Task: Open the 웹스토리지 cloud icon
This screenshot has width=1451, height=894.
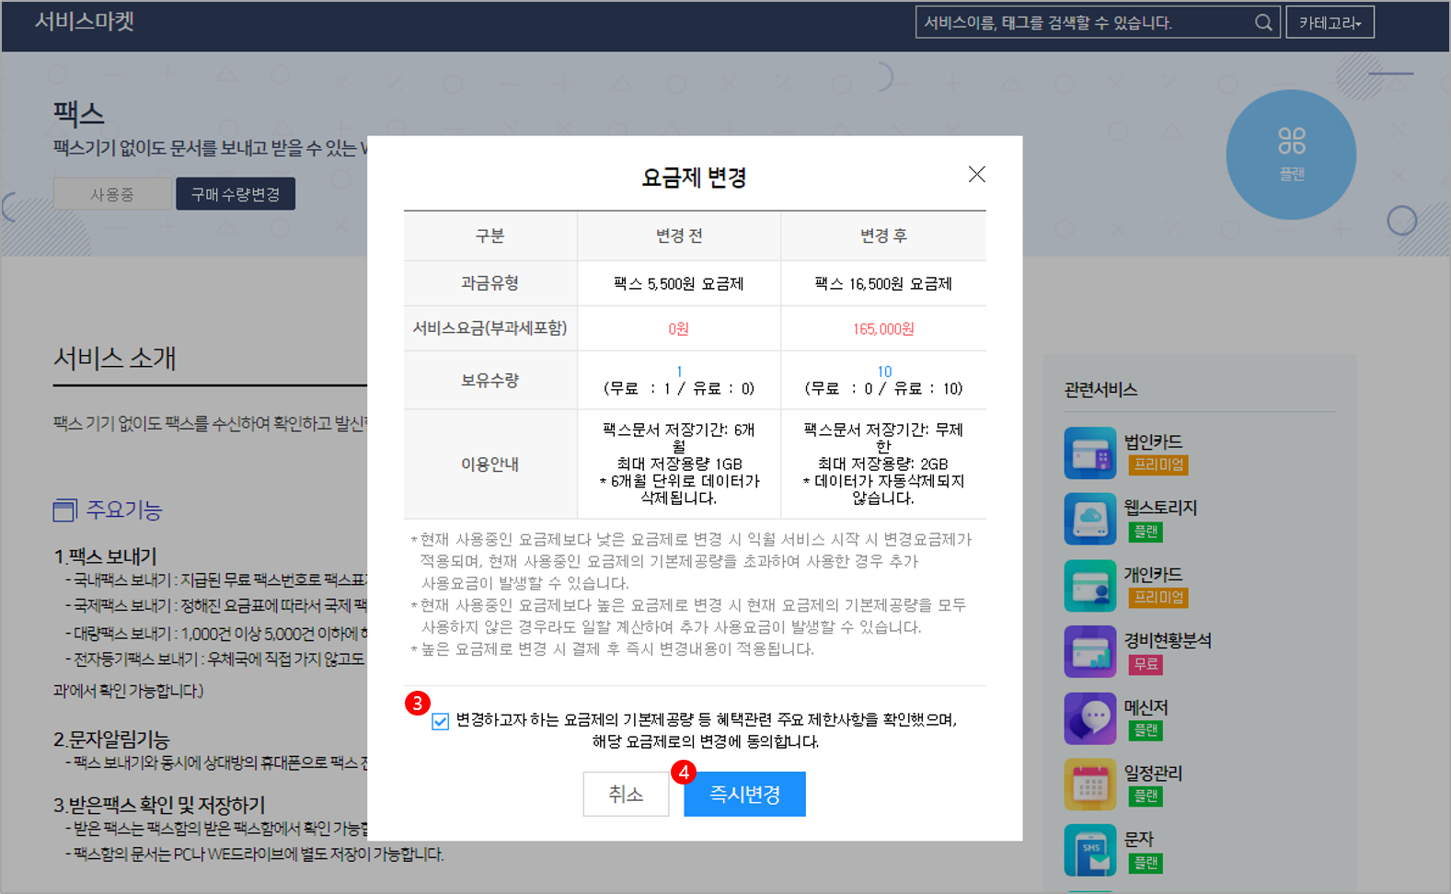Action: [1089, 520]
